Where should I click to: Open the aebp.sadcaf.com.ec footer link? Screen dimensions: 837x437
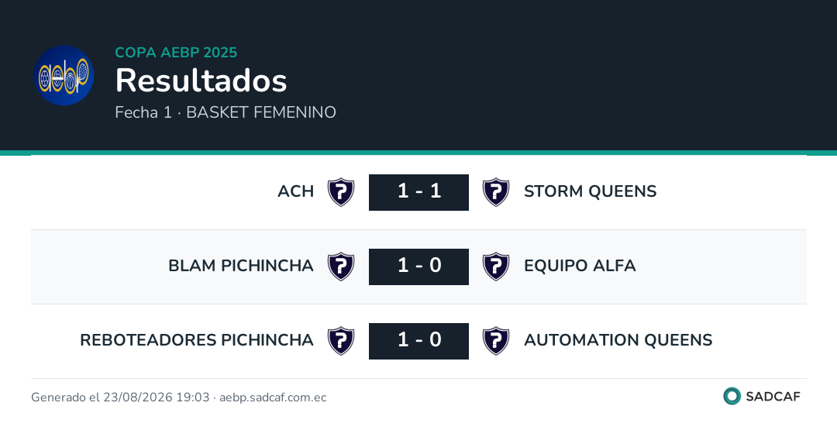[273, 397]
